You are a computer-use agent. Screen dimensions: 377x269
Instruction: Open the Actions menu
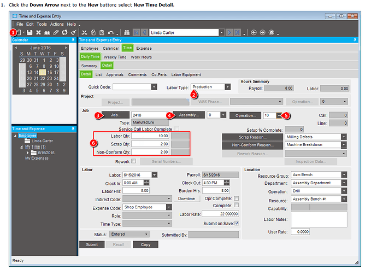pos(57,24)
